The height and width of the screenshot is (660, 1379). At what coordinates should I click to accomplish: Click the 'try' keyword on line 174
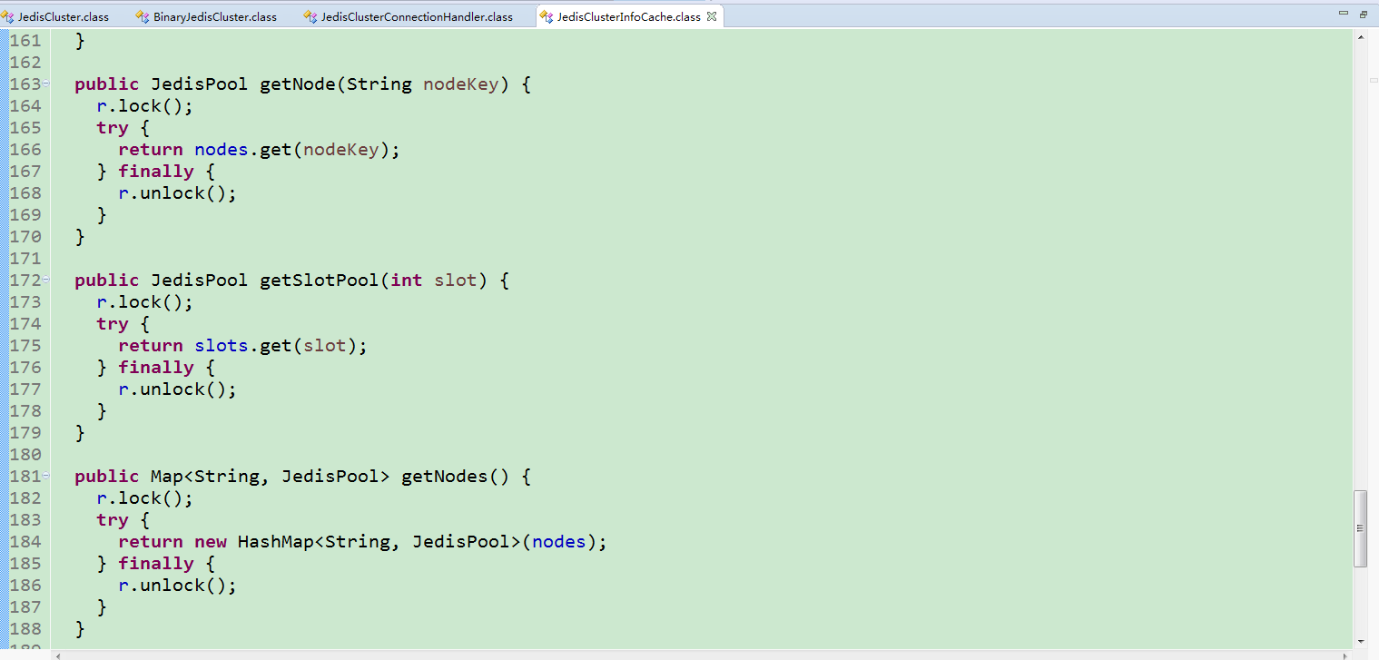click(x=113, y=323)
